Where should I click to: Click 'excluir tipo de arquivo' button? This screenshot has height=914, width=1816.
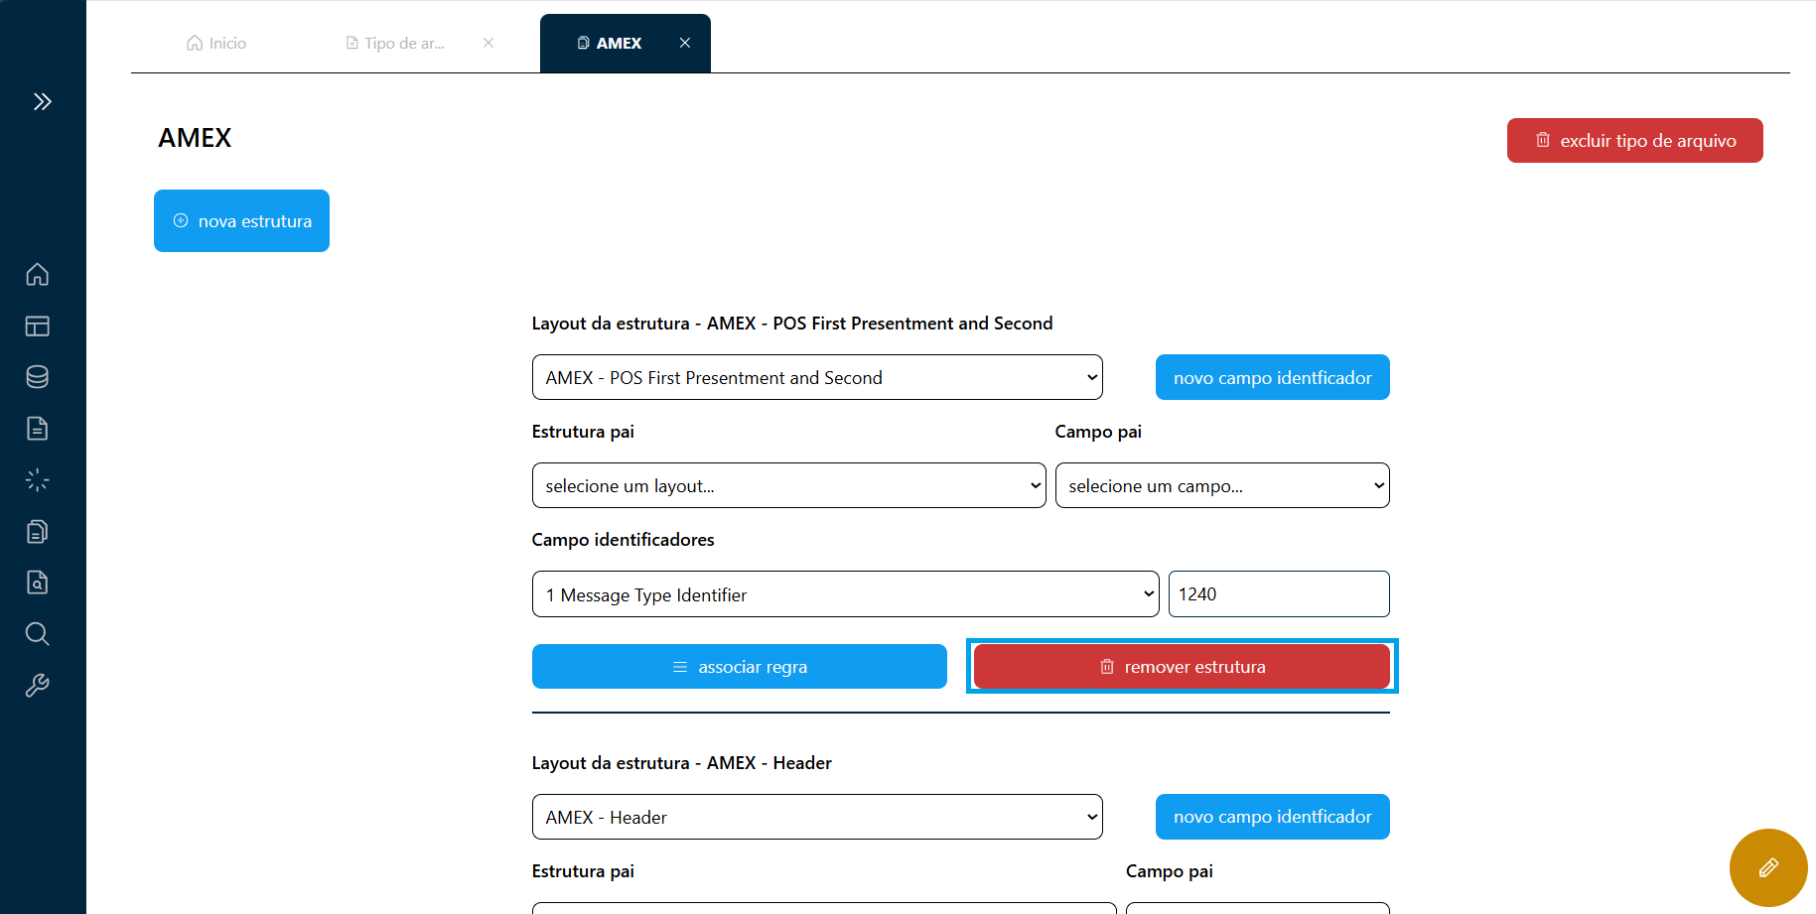pyautogui.click(x=1634, y=140)
